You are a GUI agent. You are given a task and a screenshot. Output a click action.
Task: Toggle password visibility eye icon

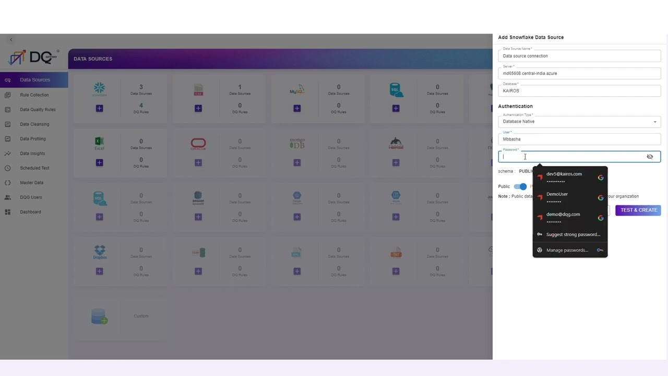(x=650, y=157)
